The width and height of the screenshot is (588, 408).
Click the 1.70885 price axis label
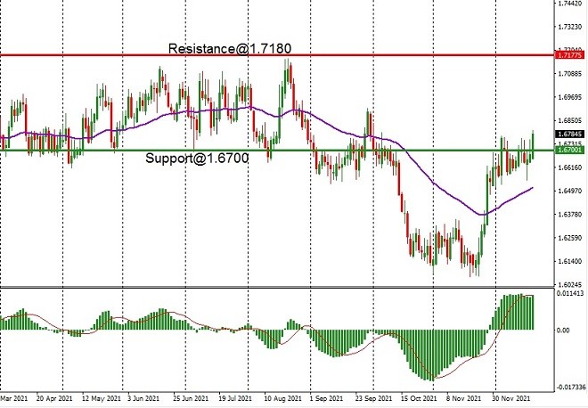pos(569,74)
